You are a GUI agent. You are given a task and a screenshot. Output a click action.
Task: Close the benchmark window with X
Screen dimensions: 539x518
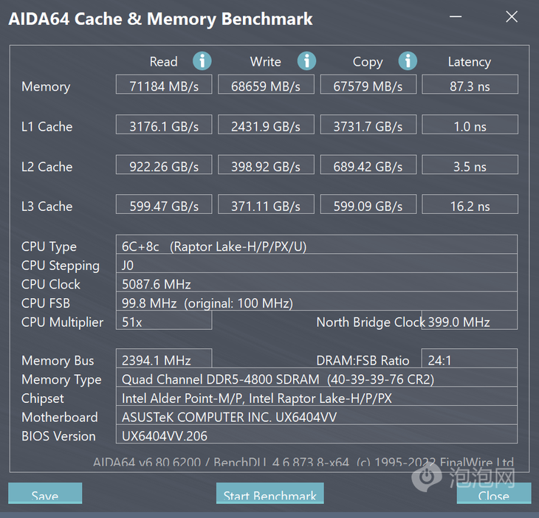click(x=512, y=16)
